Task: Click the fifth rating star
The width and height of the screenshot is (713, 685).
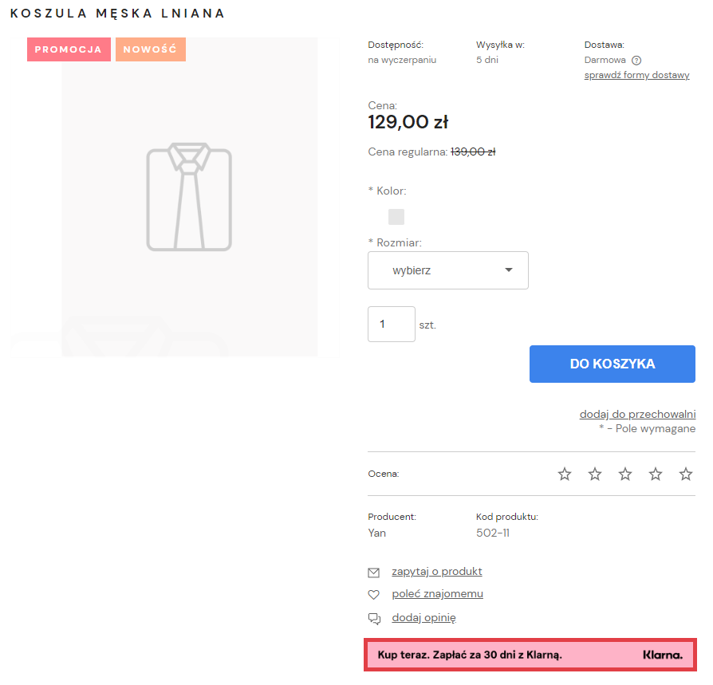Action: [686, 474]
